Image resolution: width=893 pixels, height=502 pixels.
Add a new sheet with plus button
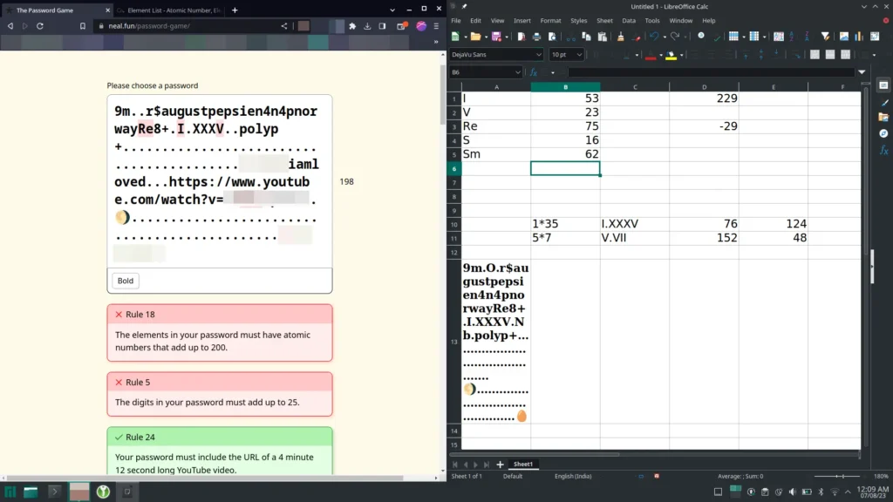[500, 465]
